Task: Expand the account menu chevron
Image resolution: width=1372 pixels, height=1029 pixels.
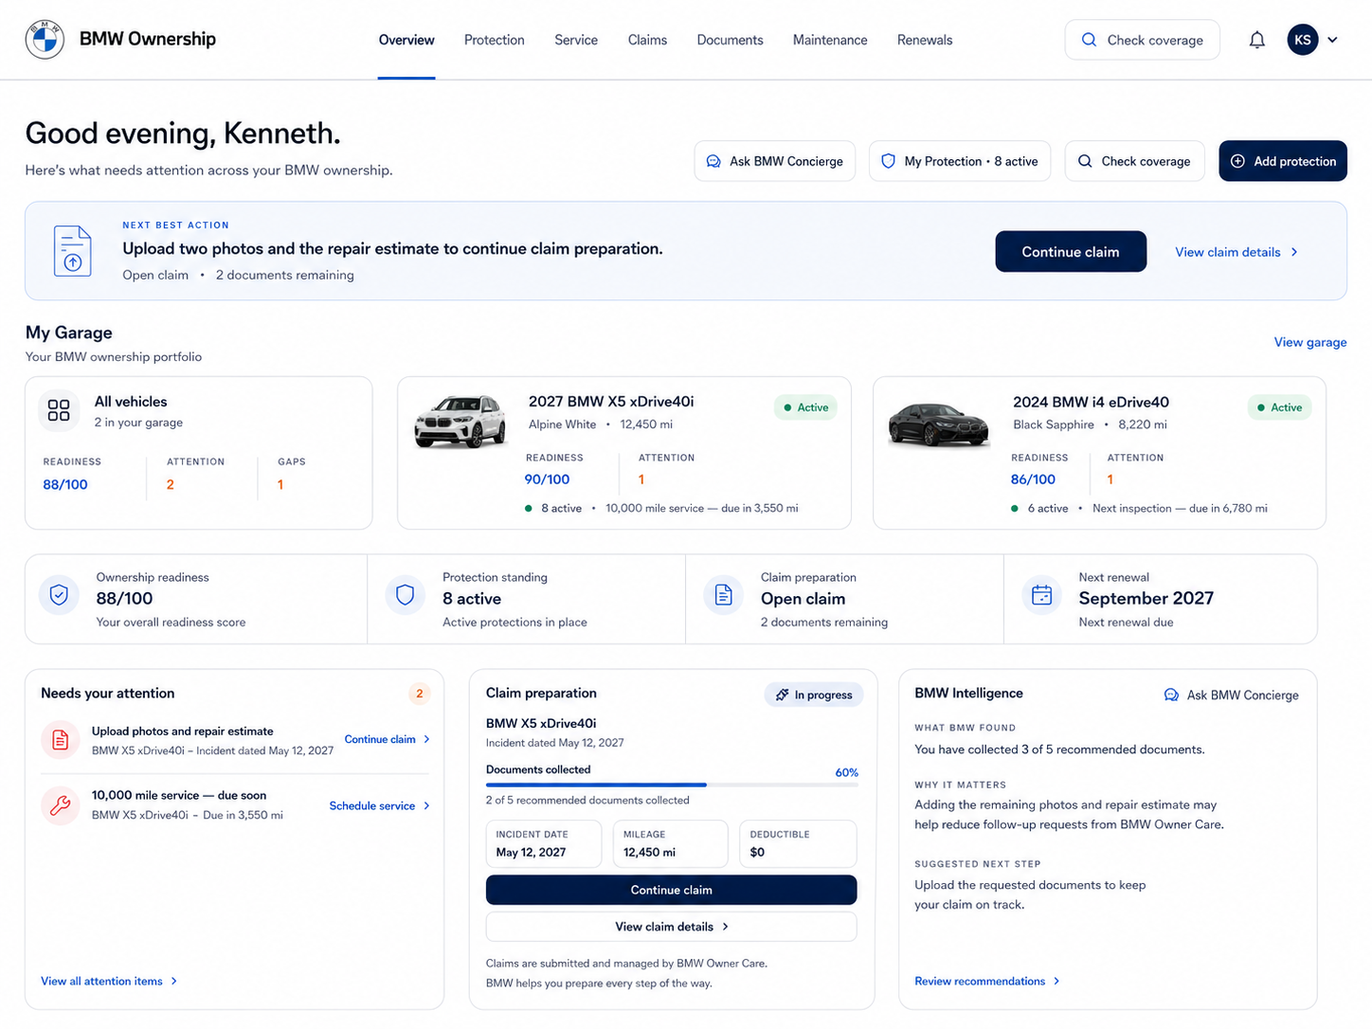Action: point(1332,40)
